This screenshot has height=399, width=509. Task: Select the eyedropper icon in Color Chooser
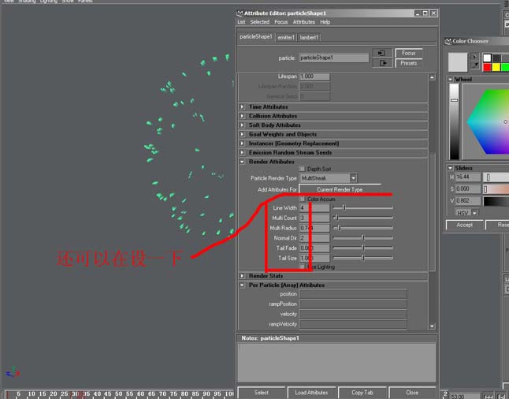(x=474, y=65)
